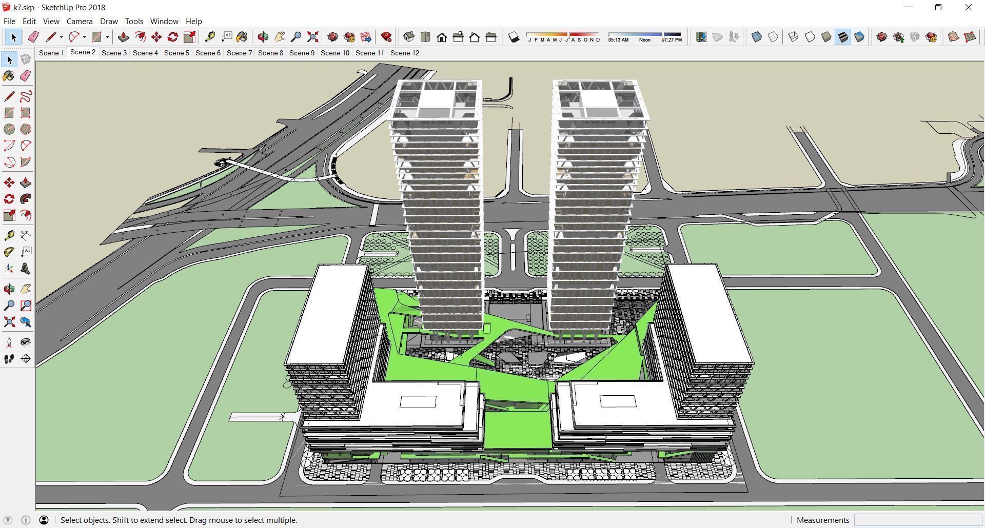Toggle Shaded With Textures style

tap(843, 37)
